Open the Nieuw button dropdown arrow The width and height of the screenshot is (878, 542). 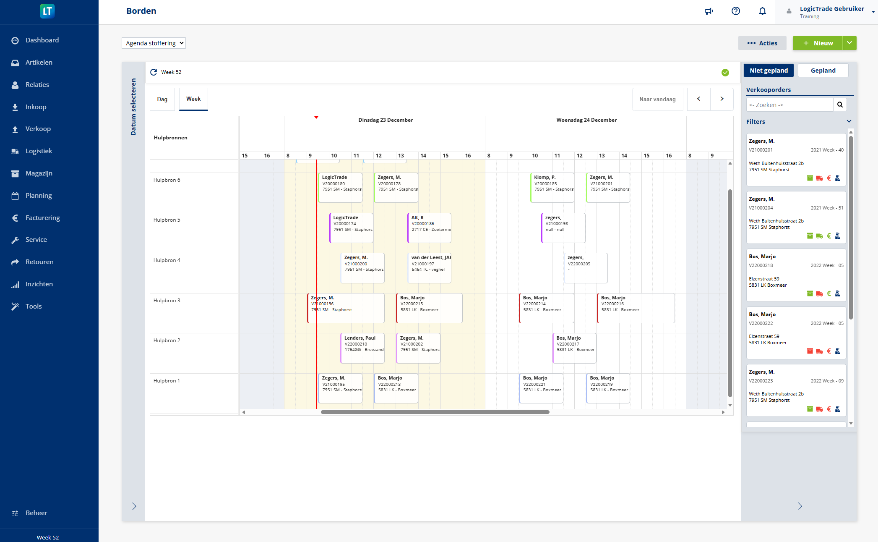[849, 43]
